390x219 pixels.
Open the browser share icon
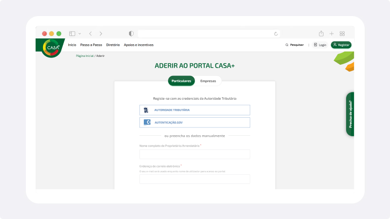click(x=321, y=34)
